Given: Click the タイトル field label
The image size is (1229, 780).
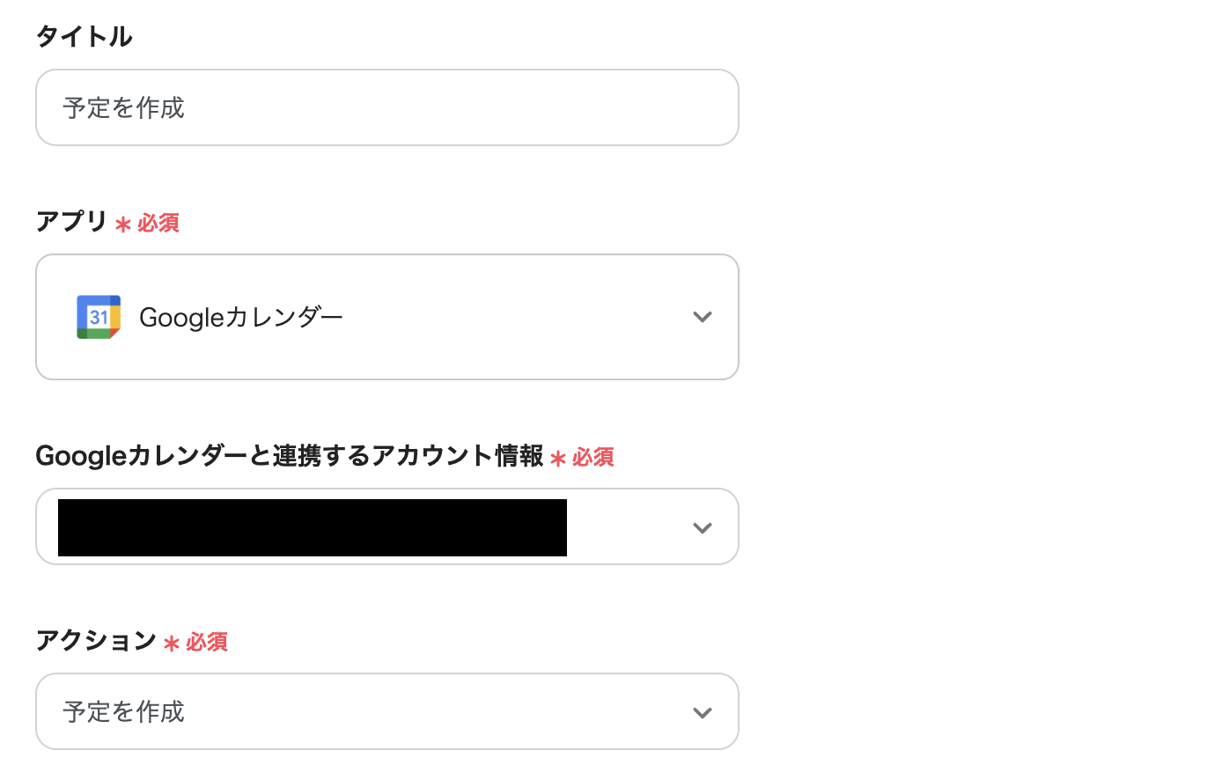Looking at the screenshot, I should [x=85, y=36].
